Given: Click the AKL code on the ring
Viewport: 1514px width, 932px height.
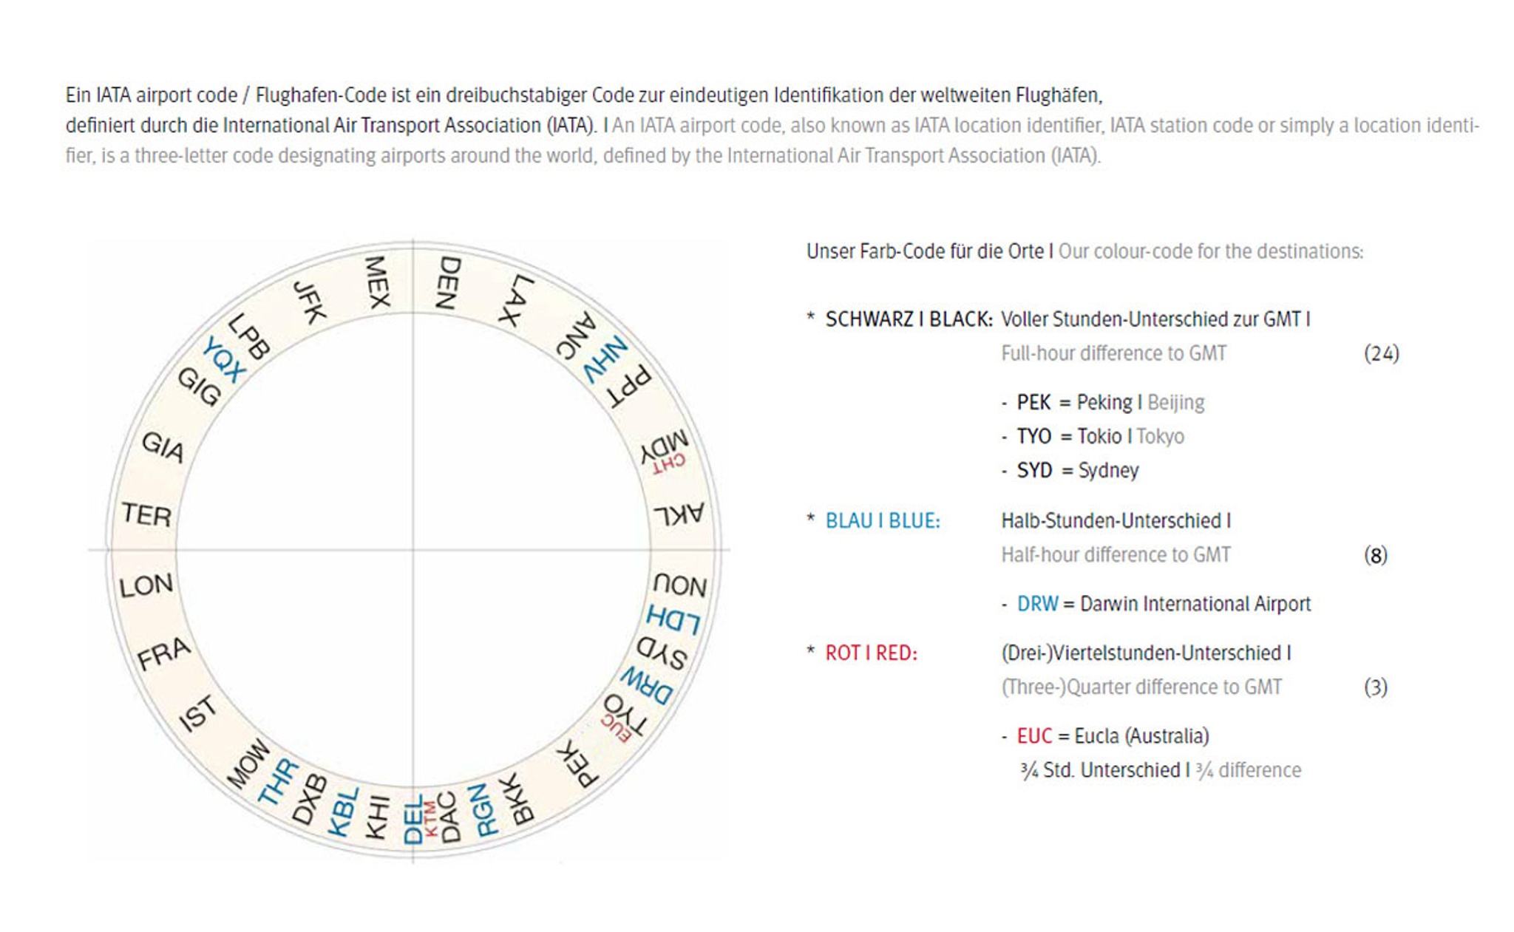Looking at the screenshot, I should coord(679,514).
